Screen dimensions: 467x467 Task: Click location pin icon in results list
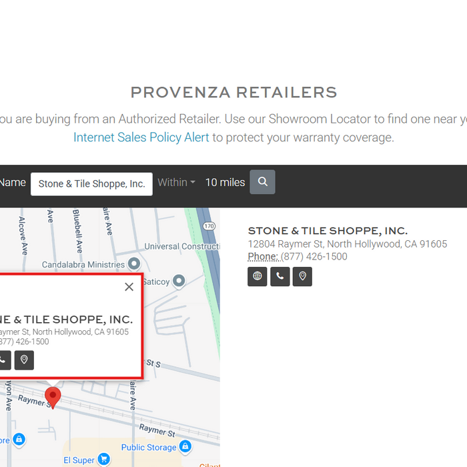point(302,276)
